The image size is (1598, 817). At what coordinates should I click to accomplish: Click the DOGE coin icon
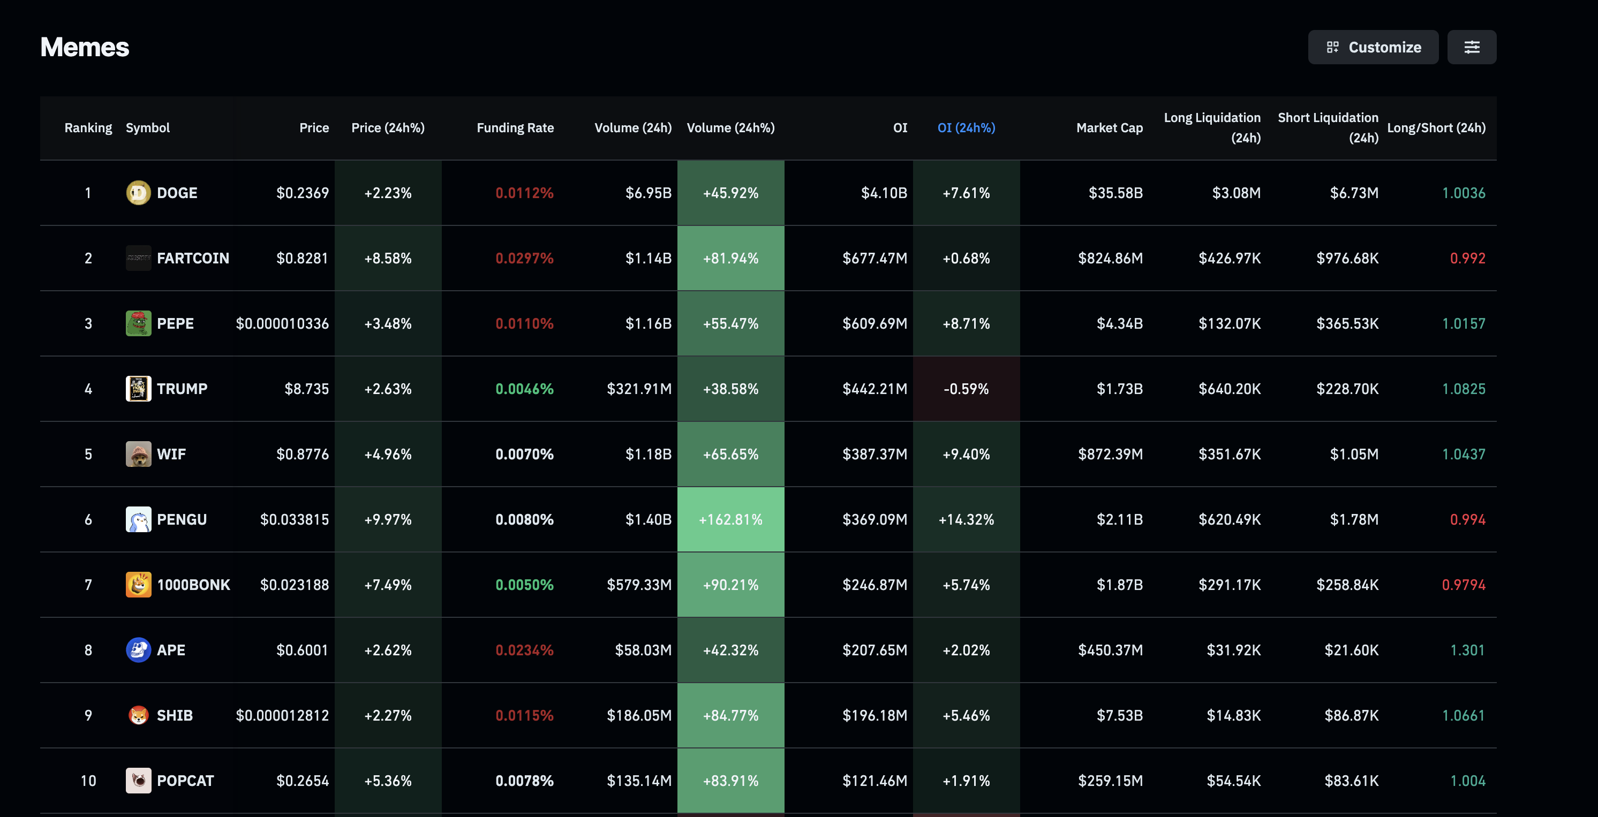(138, 193)
